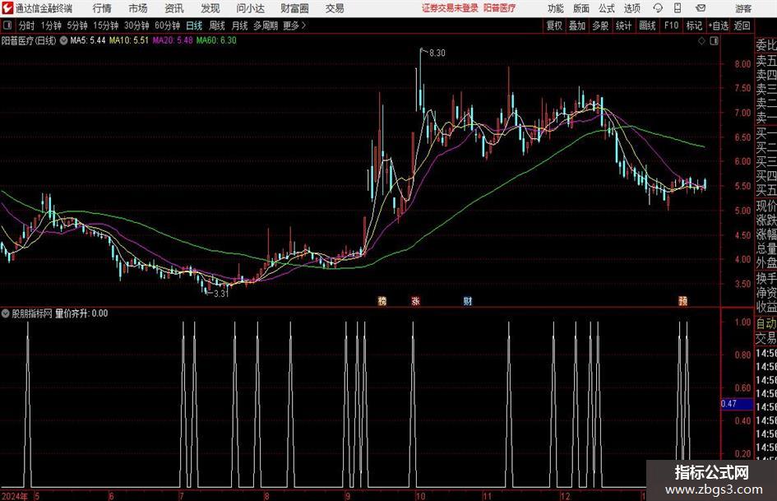777x501 pixels.
Task: Click the F10 company info button
Action: [x=672, y=26]
